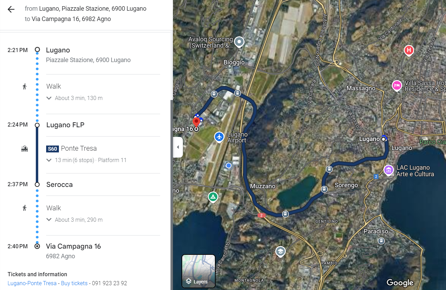Screen dimensions: 446x290
Task: Select the Lugano FLP stop entry
Action: 65,125
